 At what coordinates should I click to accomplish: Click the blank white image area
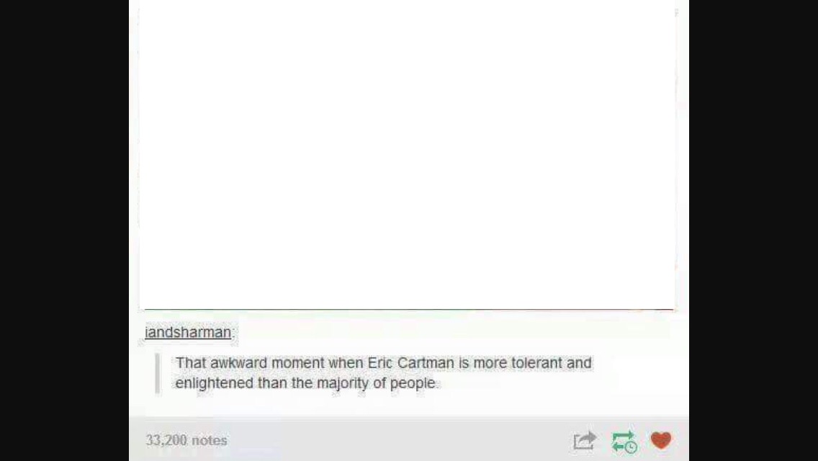(x=407, y=154)
